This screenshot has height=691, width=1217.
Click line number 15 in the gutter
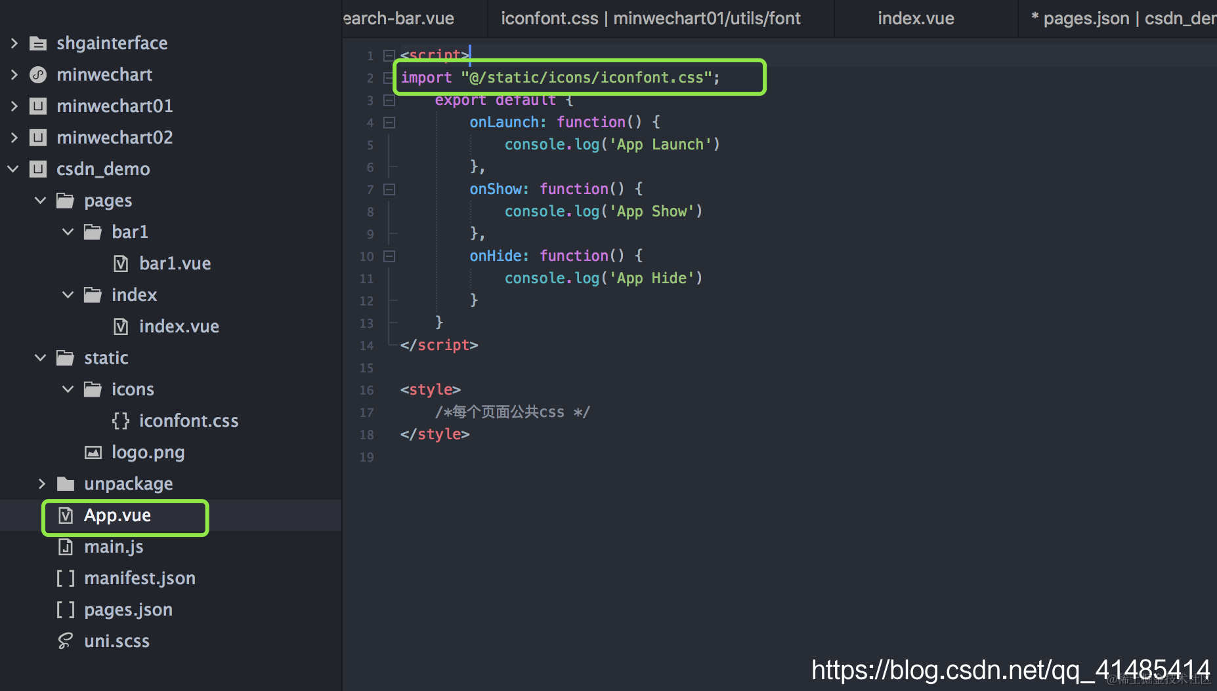pos(366,368)
